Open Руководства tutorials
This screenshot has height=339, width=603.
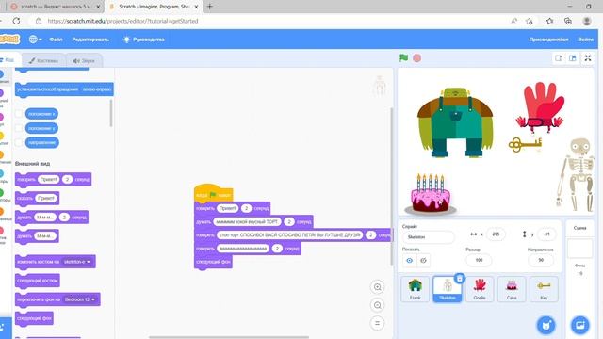click(144, 40)
